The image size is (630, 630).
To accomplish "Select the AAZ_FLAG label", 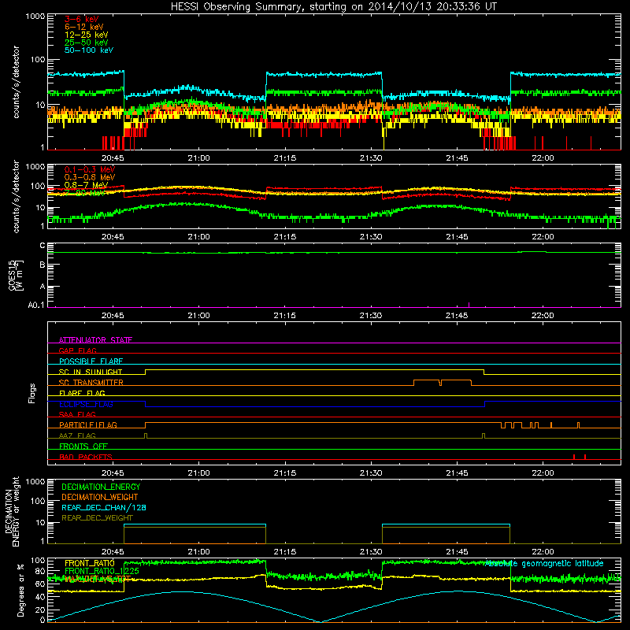I will click(77, 435).
